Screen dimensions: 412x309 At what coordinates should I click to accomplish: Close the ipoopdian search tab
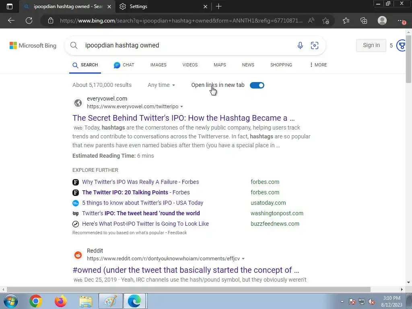pyautogui.click(x=109, y=6)
